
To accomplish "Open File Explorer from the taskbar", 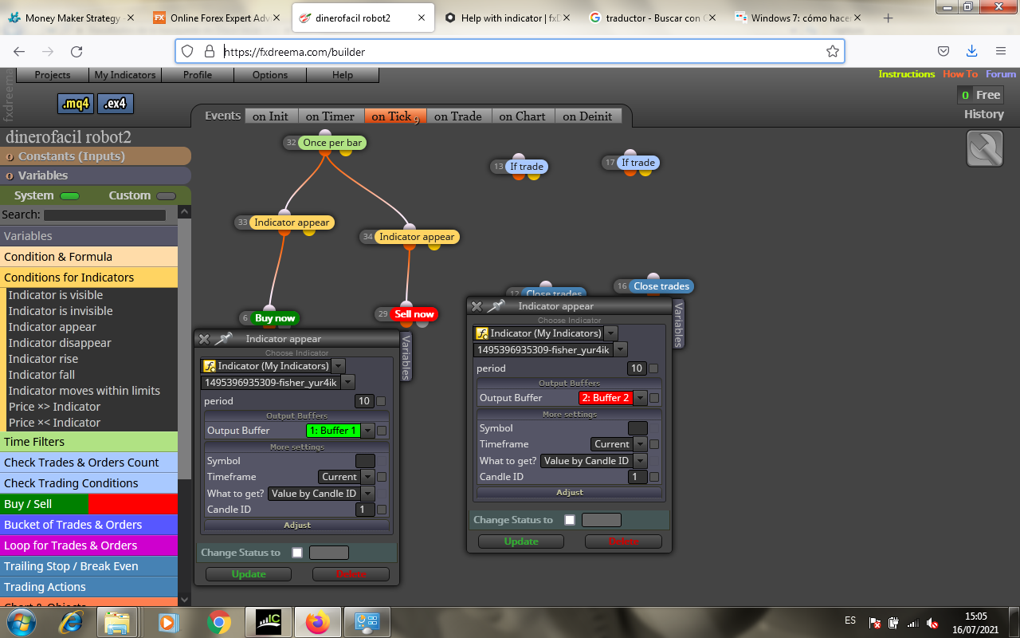I will coord(116,621).
